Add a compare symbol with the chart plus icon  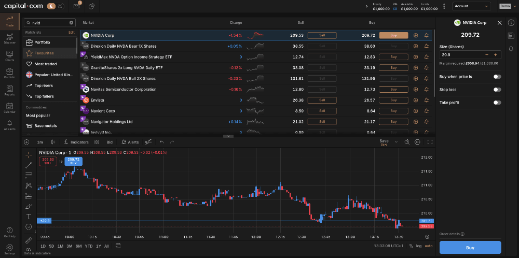[27, 142]
